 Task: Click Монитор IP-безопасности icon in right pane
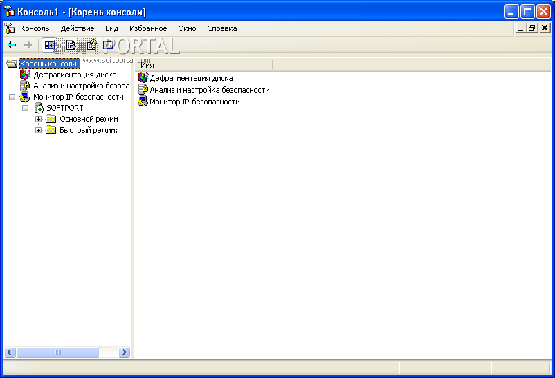[x=143, y=102]
